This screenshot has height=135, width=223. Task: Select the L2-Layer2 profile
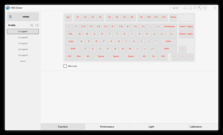click(x=23, y=37)
